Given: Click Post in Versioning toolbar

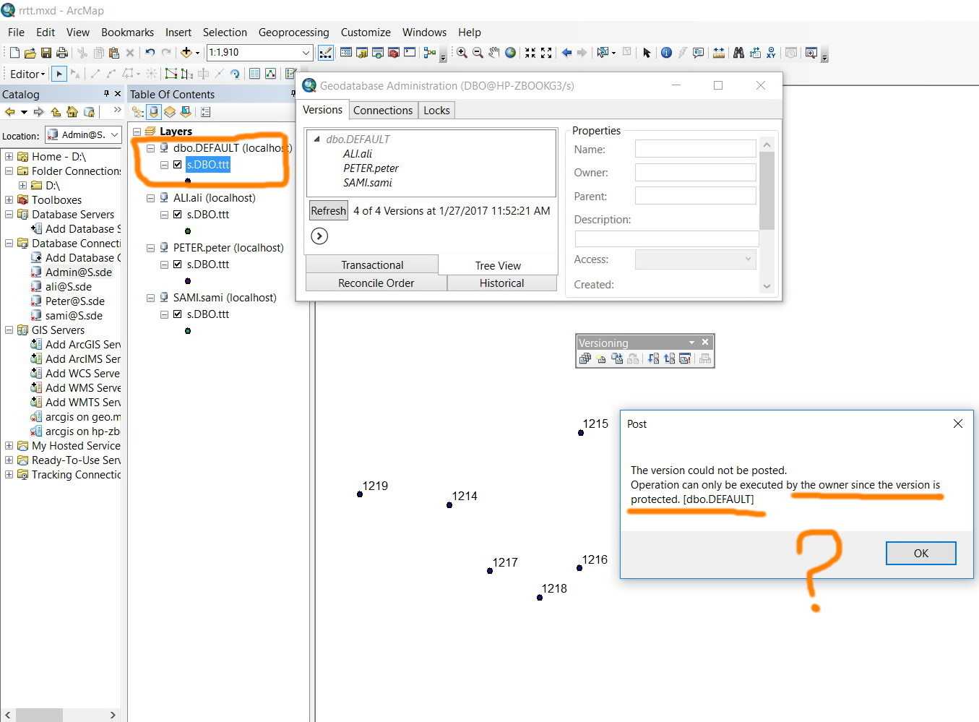Looking at the screenshot, I should (x=669, y=358).
